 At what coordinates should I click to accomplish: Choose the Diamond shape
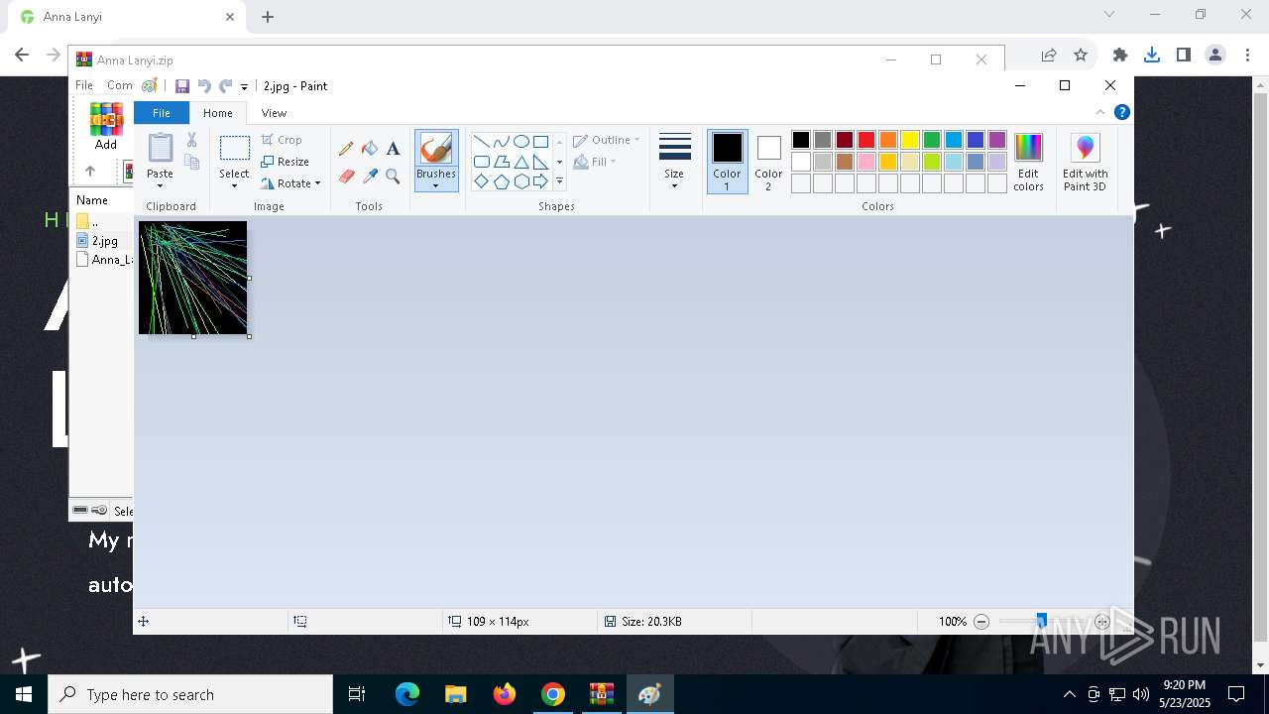[482, 181]
